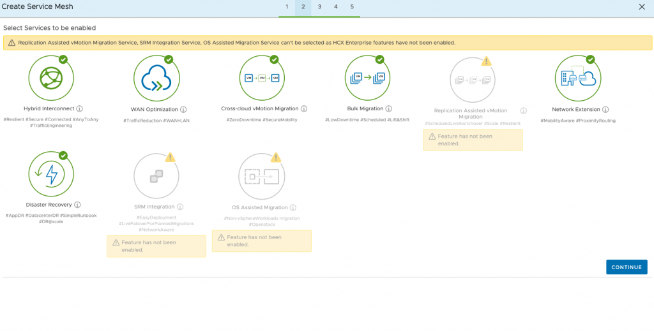Uncheck the Network Extension green checkmark
Screen dimensions: 654x331
(590, 59)
